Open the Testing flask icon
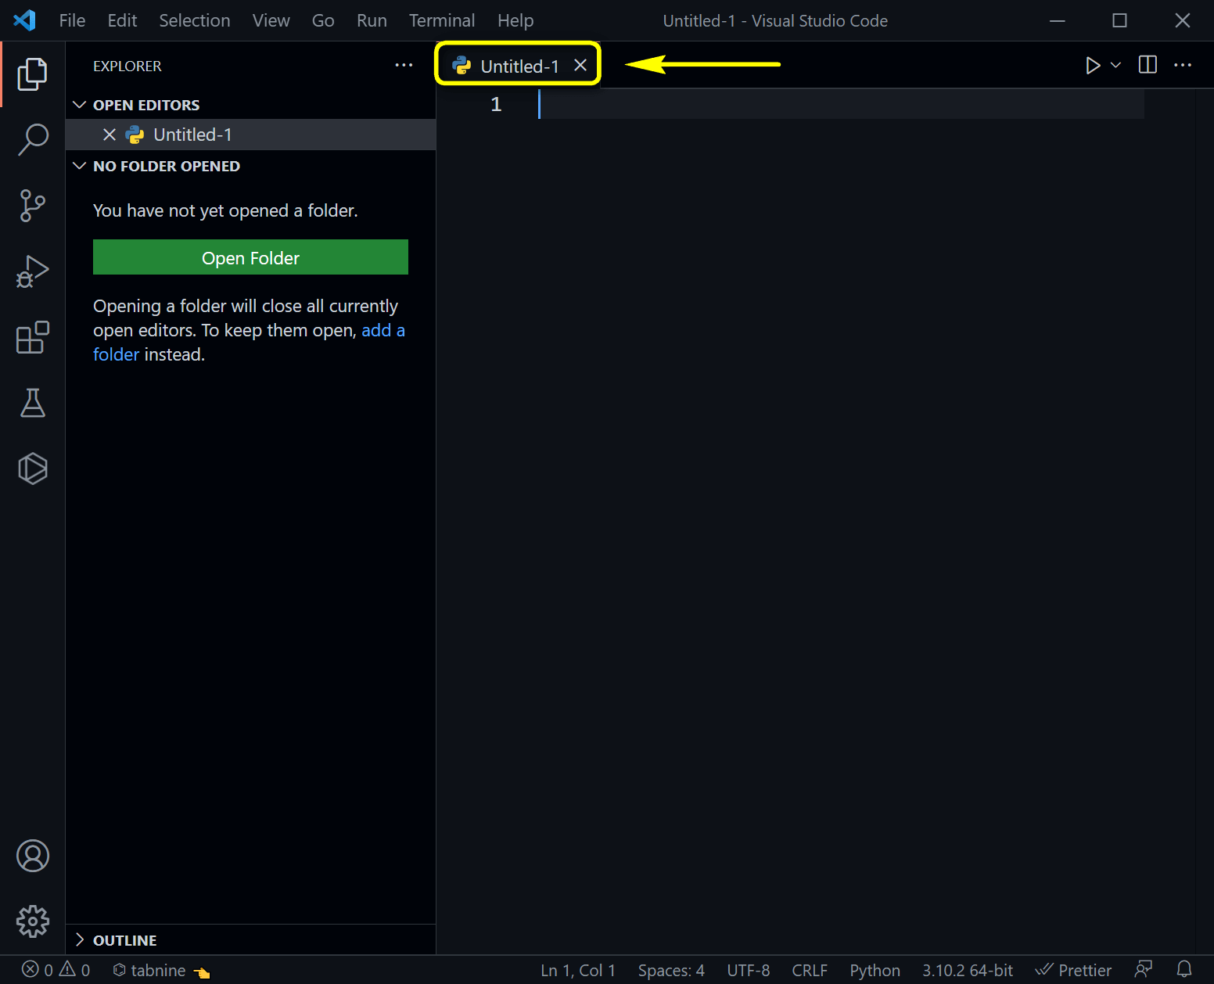The height and width of the screenshot is (984, 1214). 32,403
